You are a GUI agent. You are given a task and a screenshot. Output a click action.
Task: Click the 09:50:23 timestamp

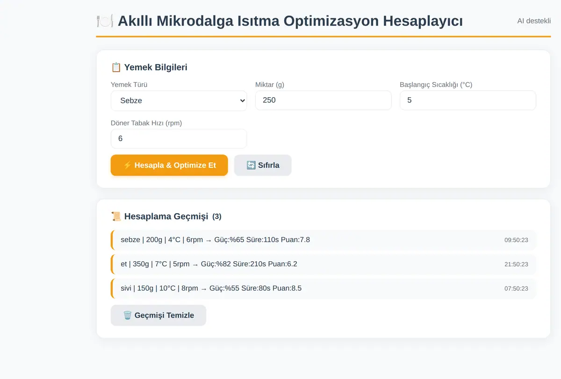[516, 240]
